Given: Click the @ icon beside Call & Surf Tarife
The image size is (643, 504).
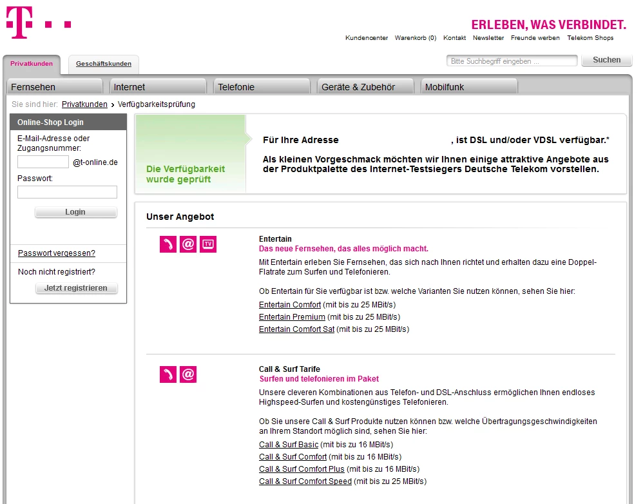Looking at the screenshot, I should [x=188, y=374].
